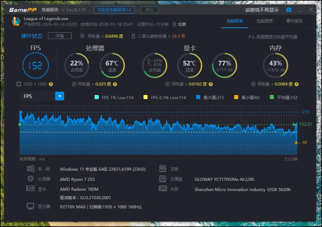Click the blue maximum value legend swatch
This screenshot has height=227, width=322.
(x=198, y=97)
